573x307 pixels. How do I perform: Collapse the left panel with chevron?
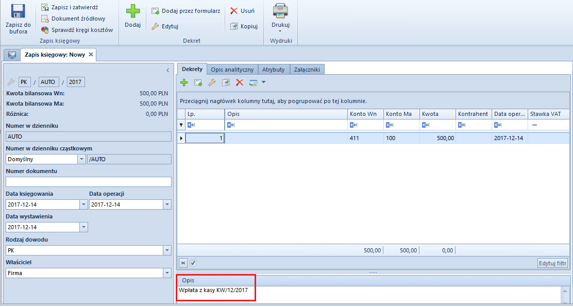tap(167, 70)
